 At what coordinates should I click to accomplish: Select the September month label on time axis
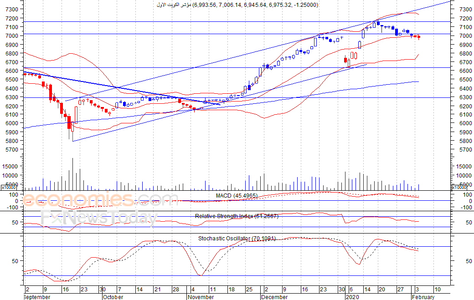tap(36, 297)
